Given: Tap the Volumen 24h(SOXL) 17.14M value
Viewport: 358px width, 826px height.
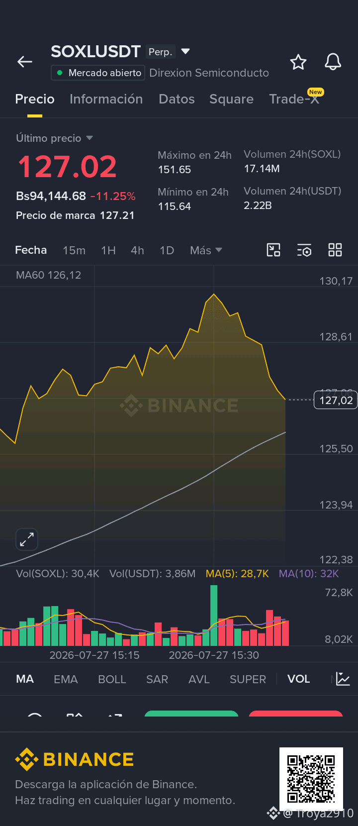Looking at the screenshot, I should 262,169.
